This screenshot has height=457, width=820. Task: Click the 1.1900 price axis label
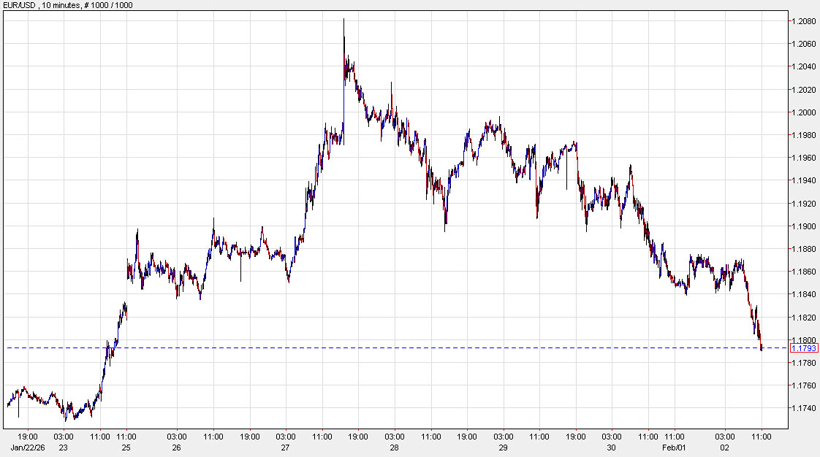[x=805, y=228]
